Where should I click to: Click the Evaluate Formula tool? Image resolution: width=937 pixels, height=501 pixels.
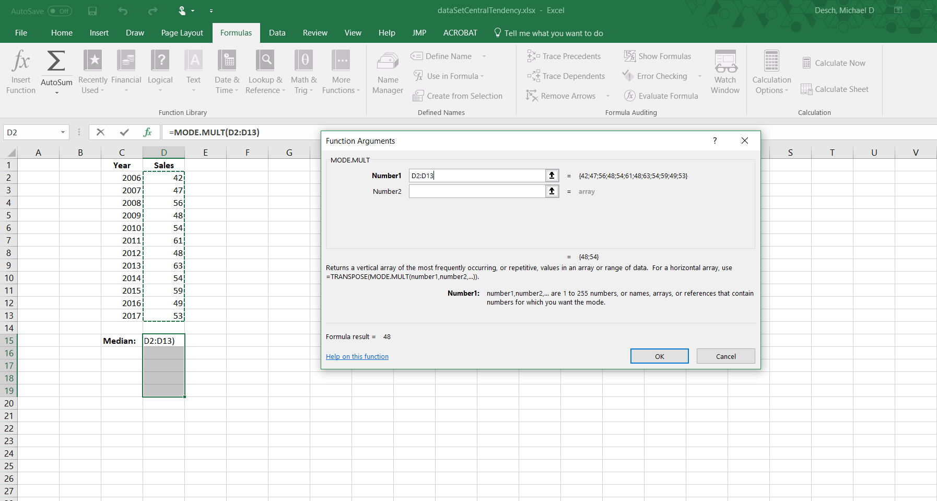pyautogui.click(x=661, y=96)
